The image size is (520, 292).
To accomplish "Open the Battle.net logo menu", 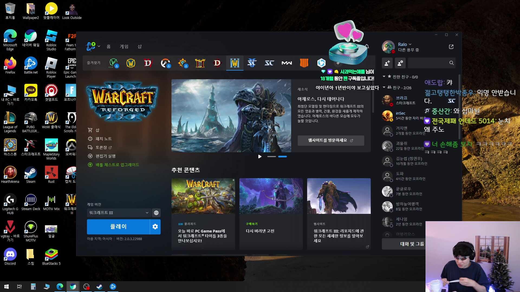I will pyautogui.click(x=93, y=47).
